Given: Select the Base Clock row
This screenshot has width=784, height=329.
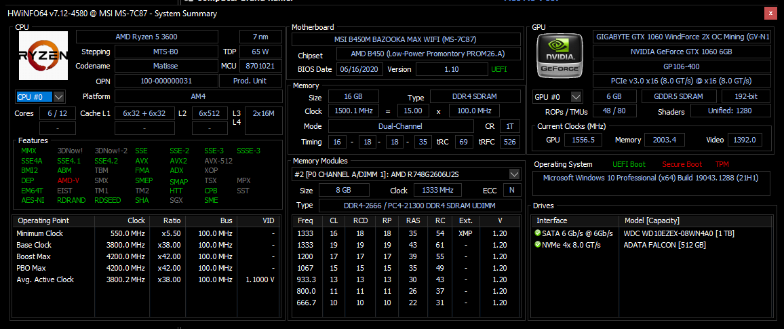Looking at the screenshot, I should 146,245.
